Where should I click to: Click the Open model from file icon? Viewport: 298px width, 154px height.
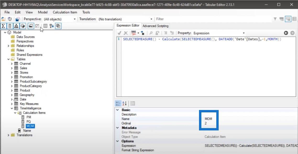pyautogui.click(x=3, y=19)
